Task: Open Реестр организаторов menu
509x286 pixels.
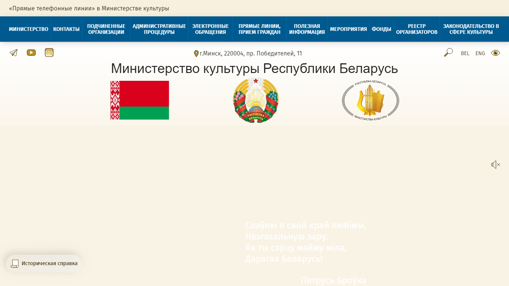Action: 417,29
